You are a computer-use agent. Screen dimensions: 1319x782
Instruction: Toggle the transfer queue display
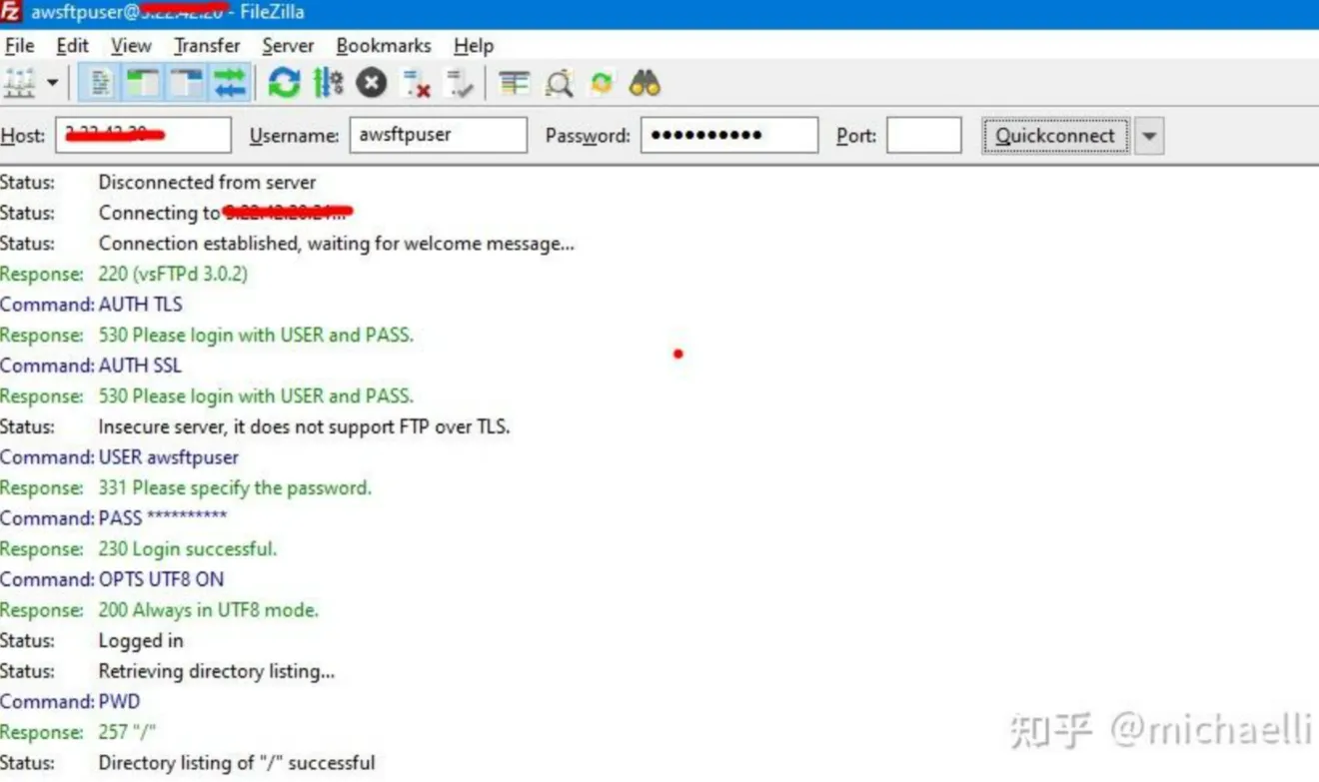pyautogui.click(x=230, y=84)
